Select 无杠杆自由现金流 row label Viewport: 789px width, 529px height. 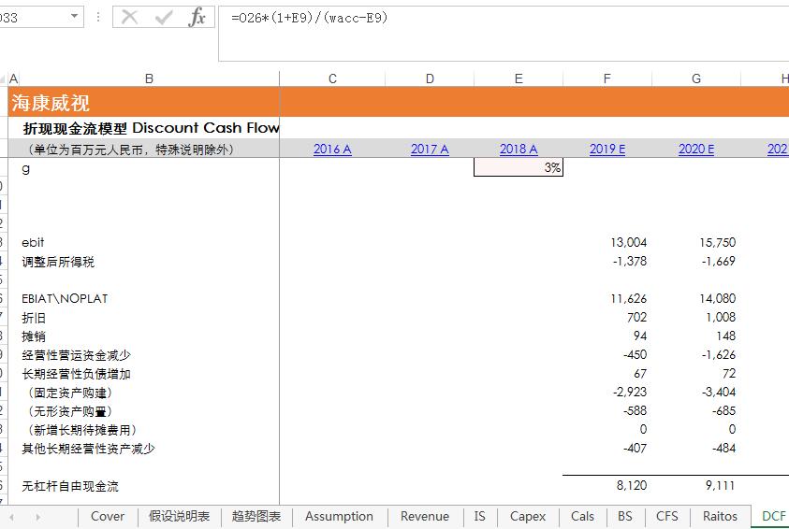pyautogui.click(x=70, y=486)
